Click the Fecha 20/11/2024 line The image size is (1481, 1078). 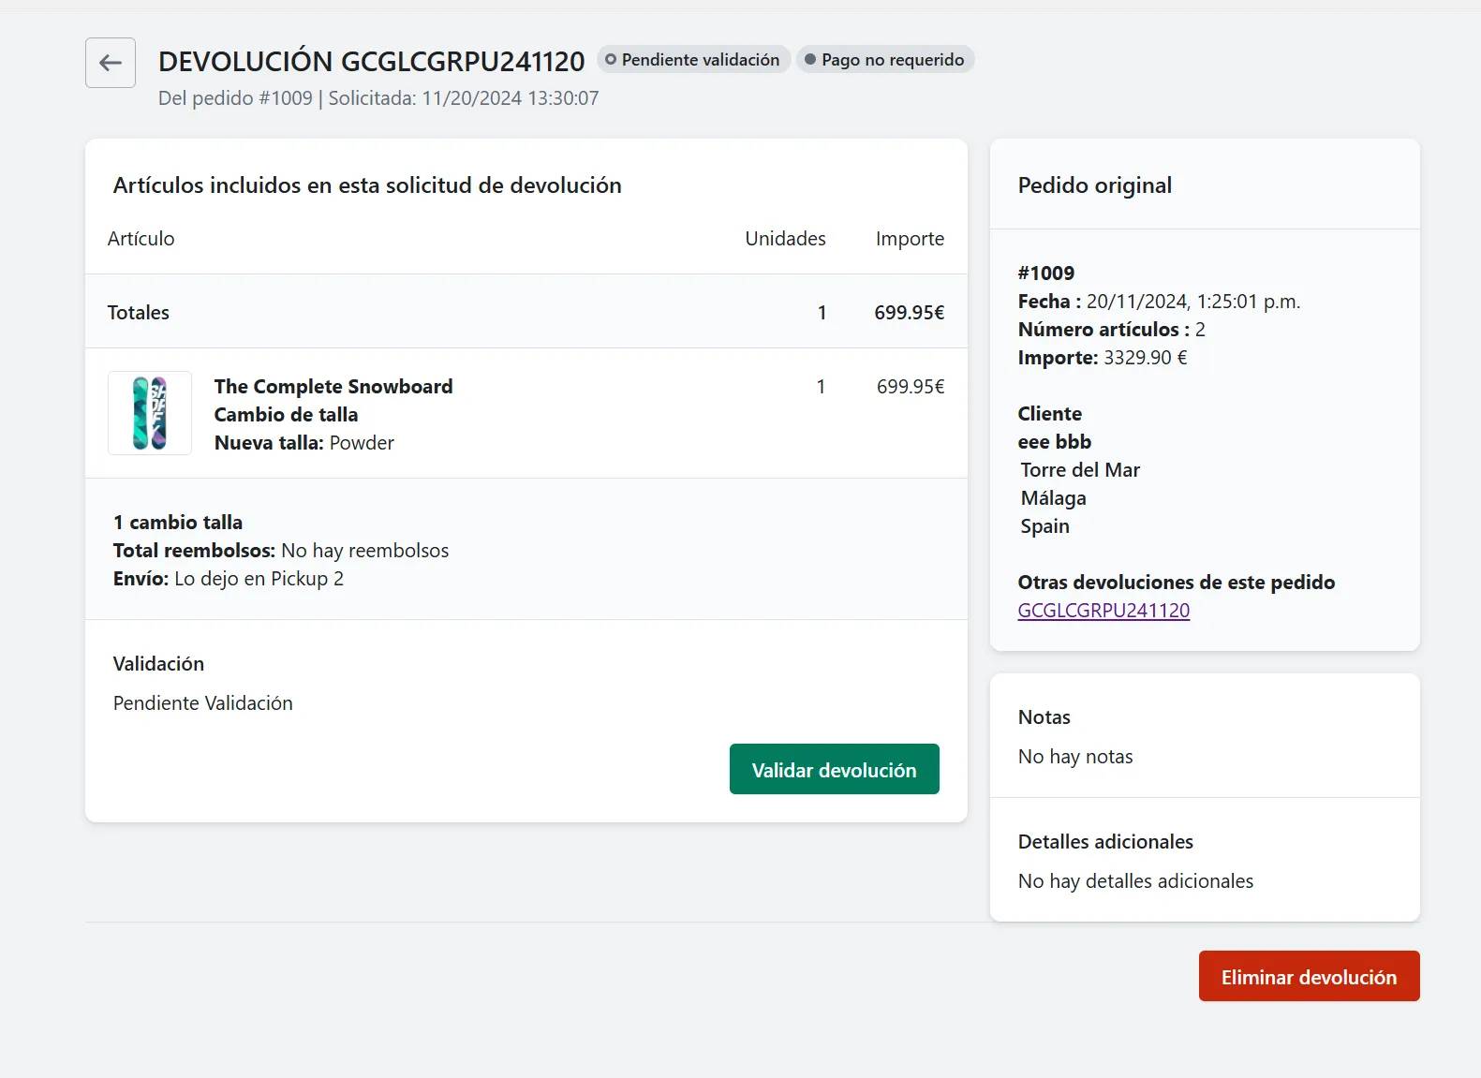point(1160,302)
